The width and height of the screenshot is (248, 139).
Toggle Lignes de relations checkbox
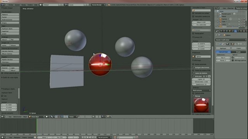tap(193, 73)
